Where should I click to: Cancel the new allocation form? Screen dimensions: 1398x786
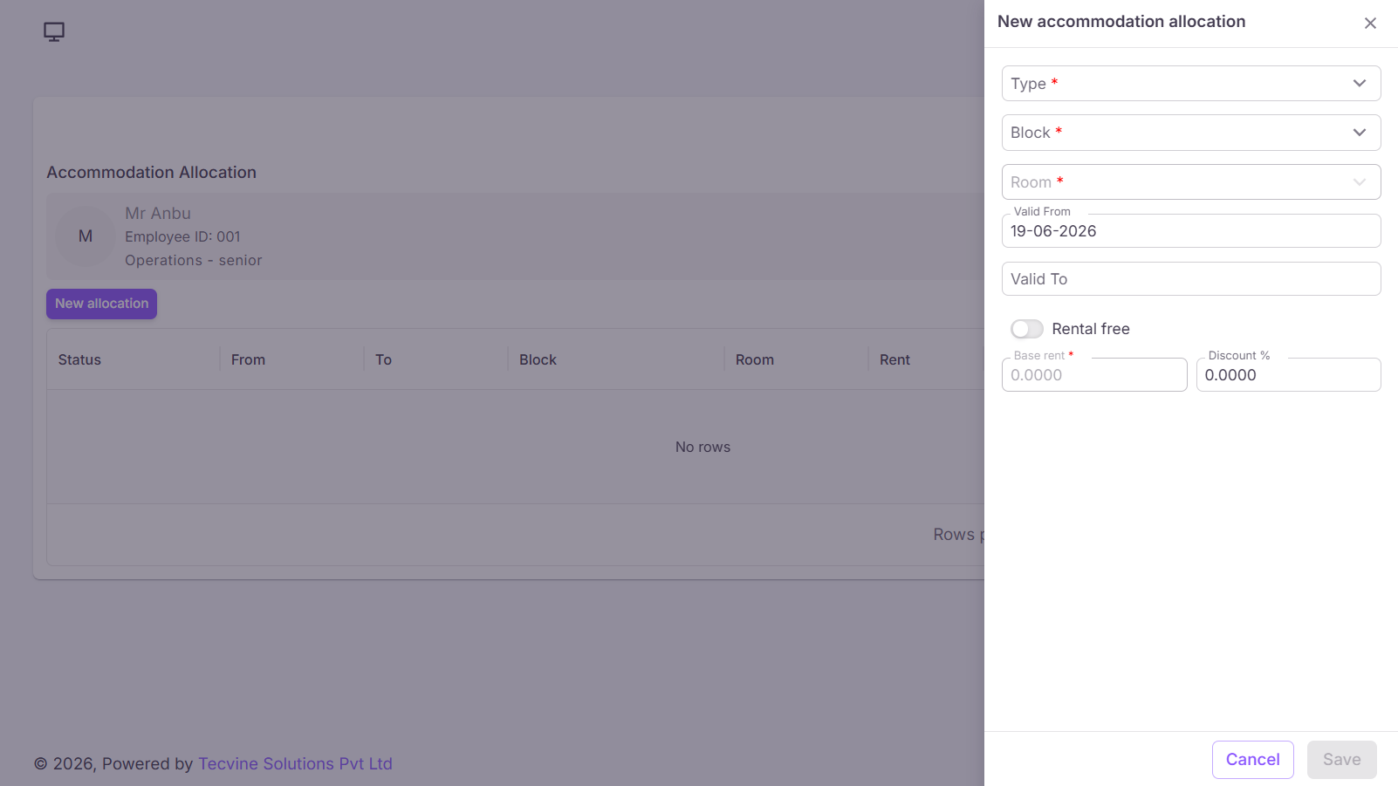[x=1253, y=760]
